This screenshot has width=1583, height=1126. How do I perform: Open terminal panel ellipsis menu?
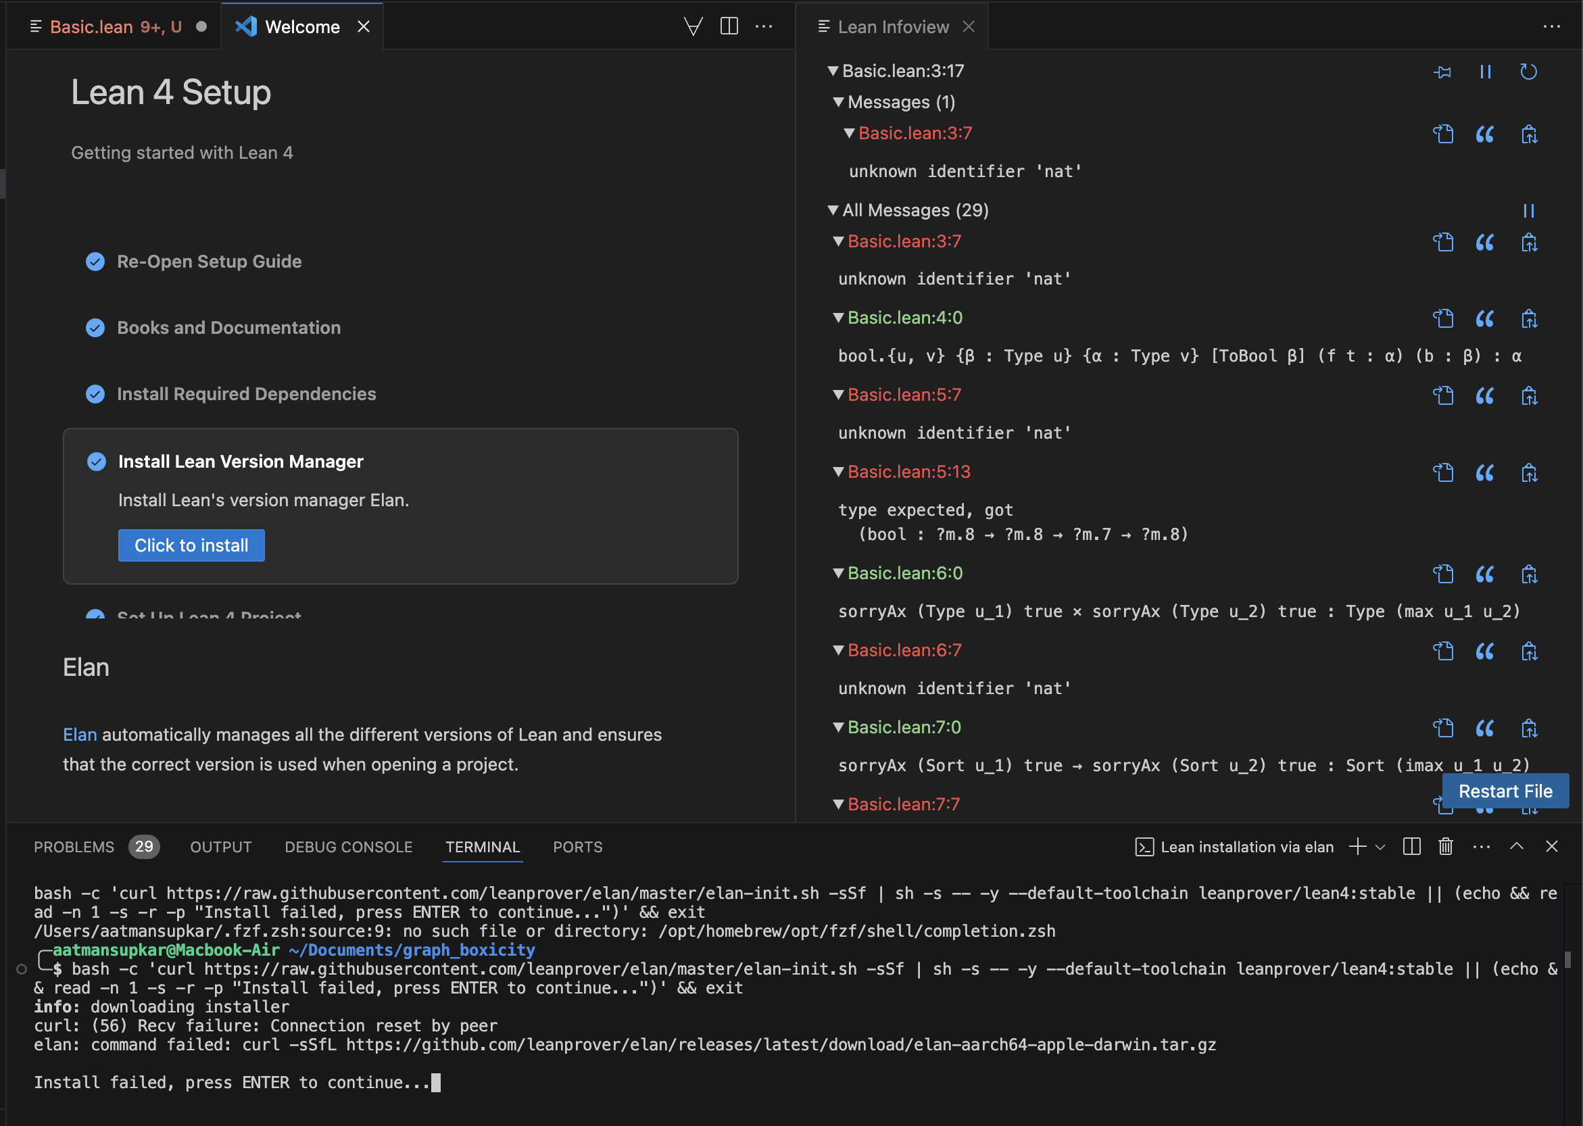[x=1481, y=847]
